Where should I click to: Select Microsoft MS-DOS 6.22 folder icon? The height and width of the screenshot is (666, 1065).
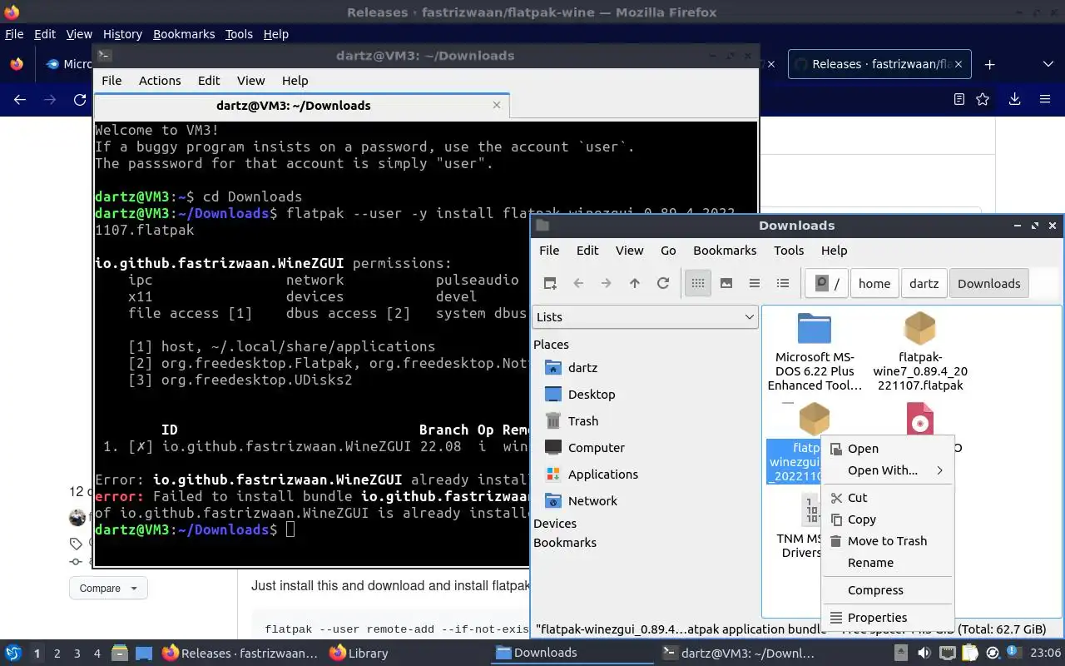click(815, 329)
